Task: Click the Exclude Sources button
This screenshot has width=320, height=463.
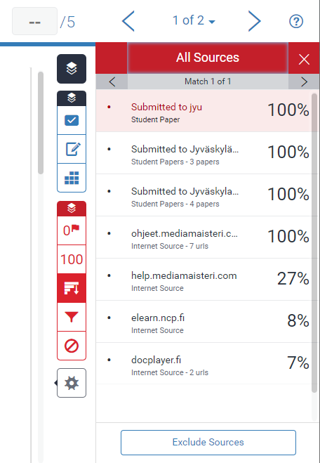Action: (208, 443)
